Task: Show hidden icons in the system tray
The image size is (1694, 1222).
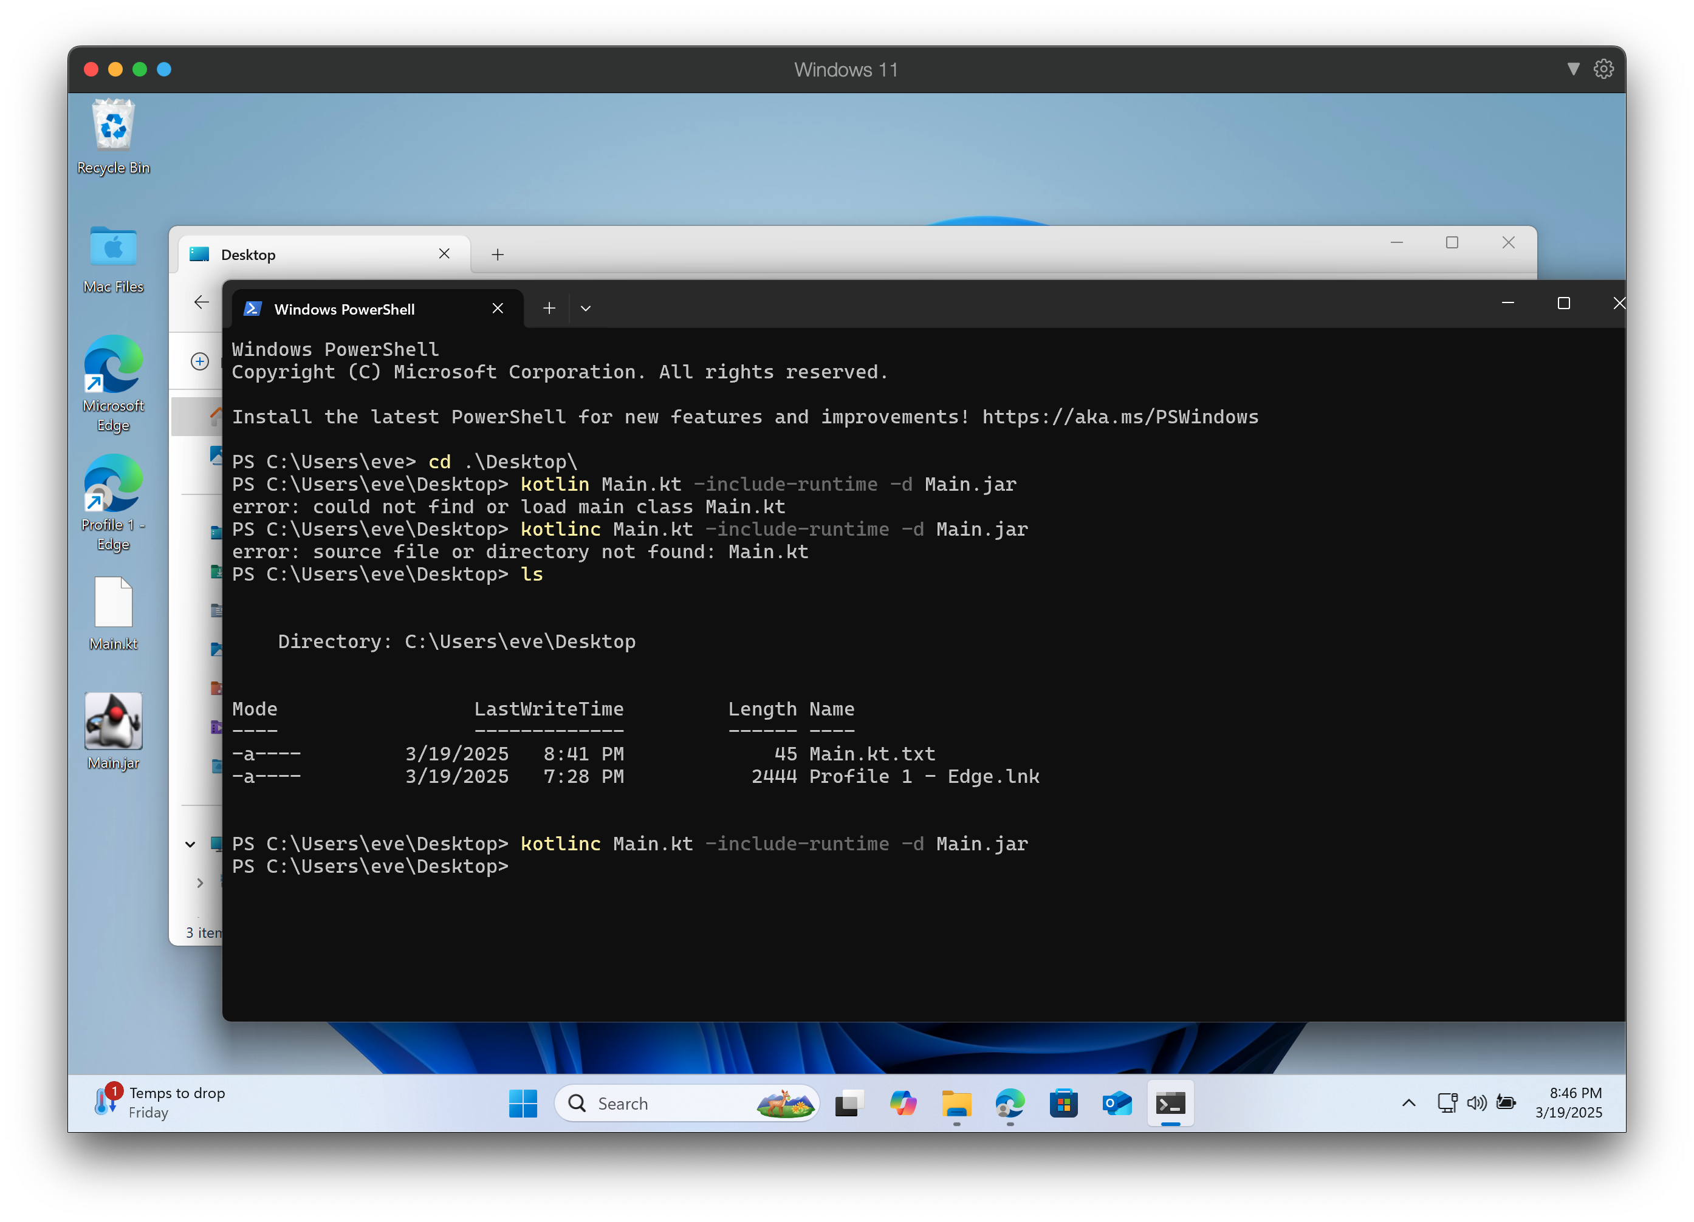Action: (x=1407, y=1104)
